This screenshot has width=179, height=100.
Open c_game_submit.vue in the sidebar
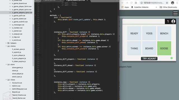point(20,22)
